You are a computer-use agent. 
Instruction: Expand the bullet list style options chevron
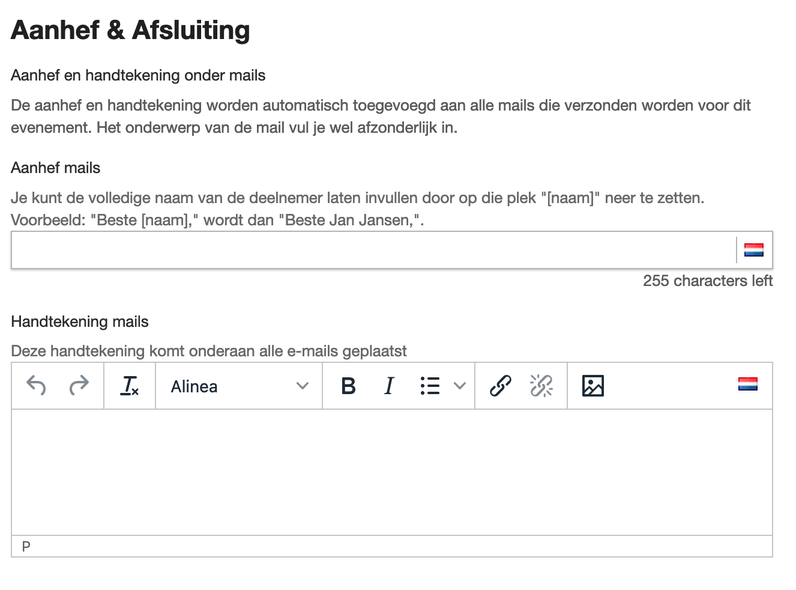(460, 386)
